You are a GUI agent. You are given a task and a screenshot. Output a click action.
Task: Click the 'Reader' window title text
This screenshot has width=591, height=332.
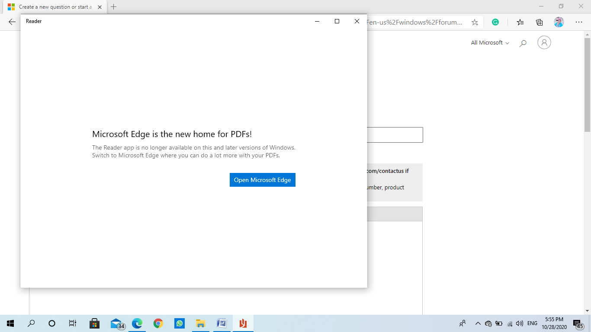34,21
